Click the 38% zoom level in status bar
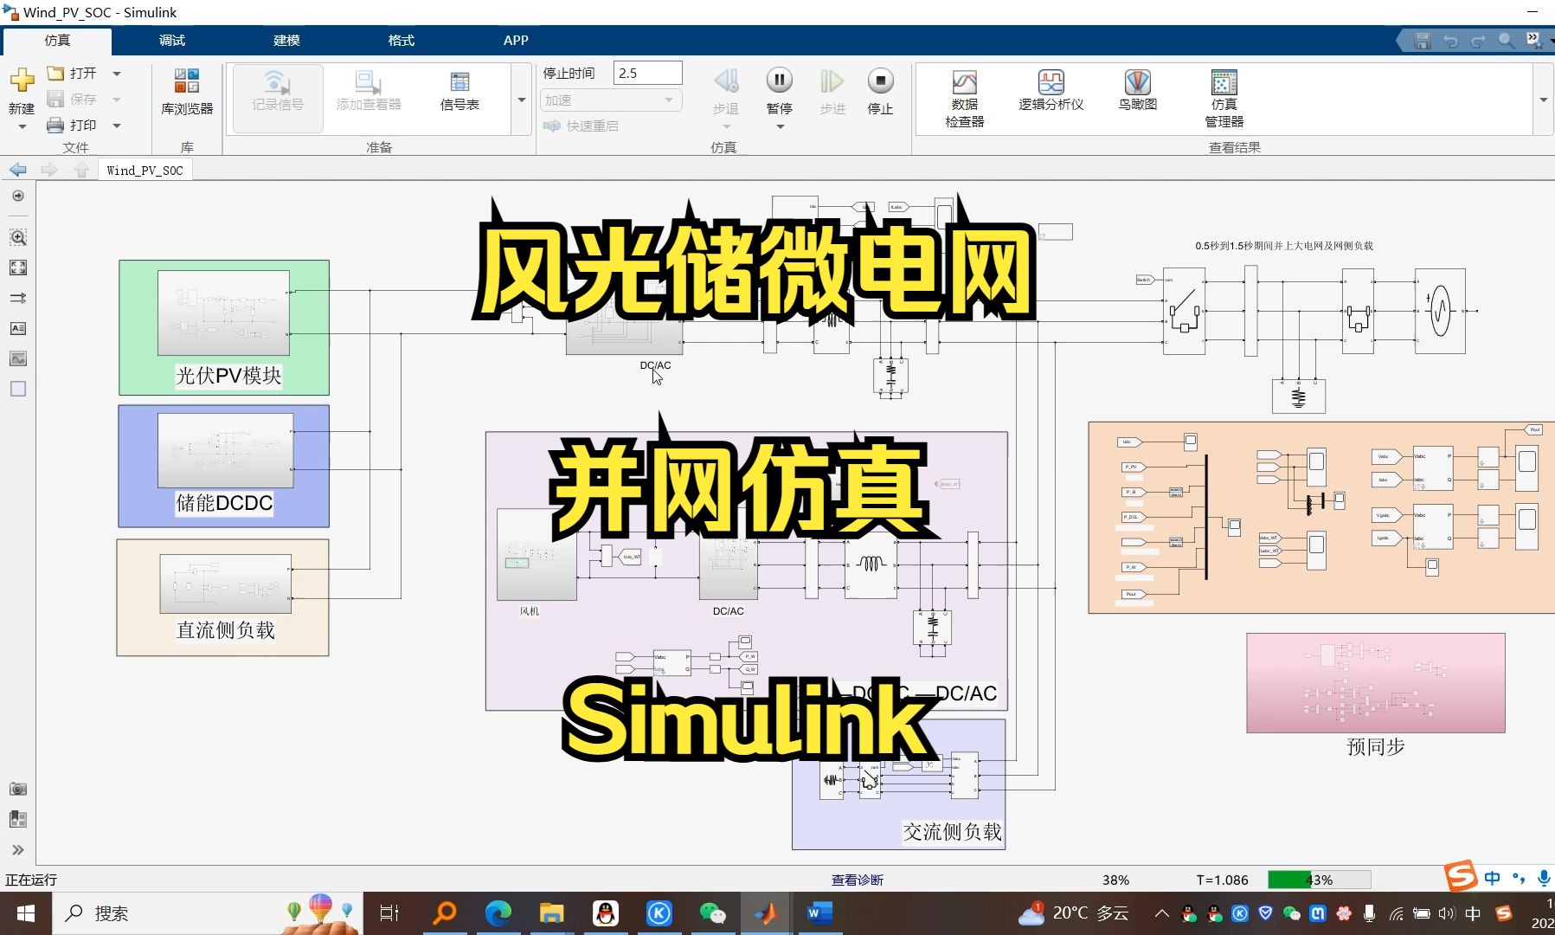Image resolution: width=1555 pixels, height=935 pixels. point(1115,880)
